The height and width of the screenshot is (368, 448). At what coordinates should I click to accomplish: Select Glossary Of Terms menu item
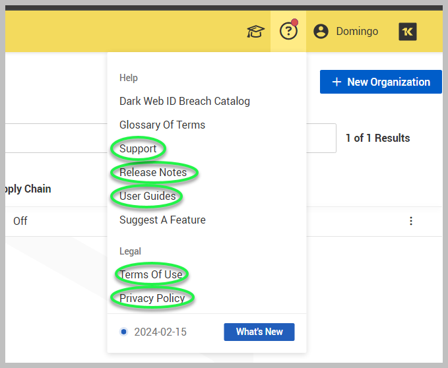162,125
